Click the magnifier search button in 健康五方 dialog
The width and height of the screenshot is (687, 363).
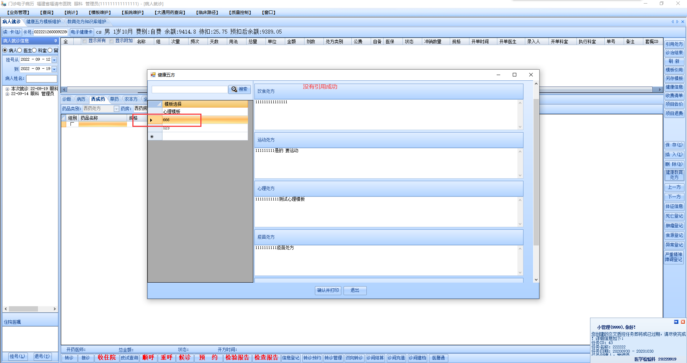coord(239,89)
